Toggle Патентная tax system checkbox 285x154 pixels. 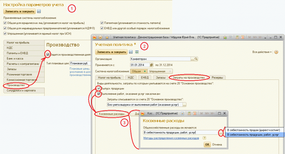pyautogui.click(x=102, y=23)
